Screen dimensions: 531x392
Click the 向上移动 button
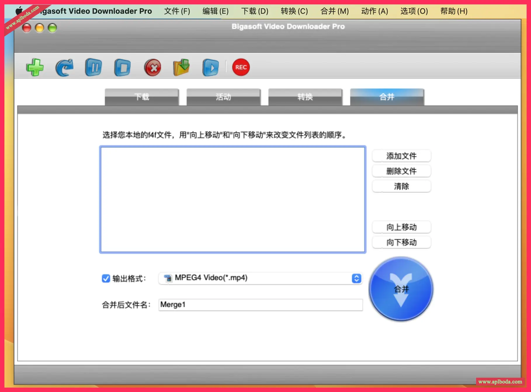pyautogui.click(x=401, y=227)
